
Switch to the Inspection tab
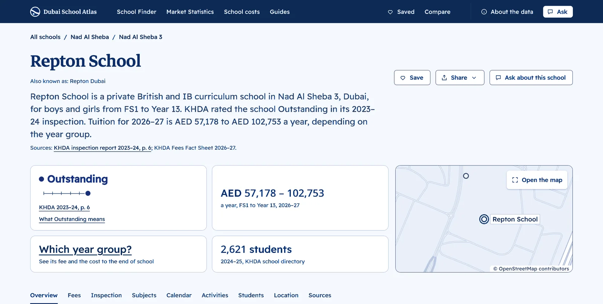[106, 295]
